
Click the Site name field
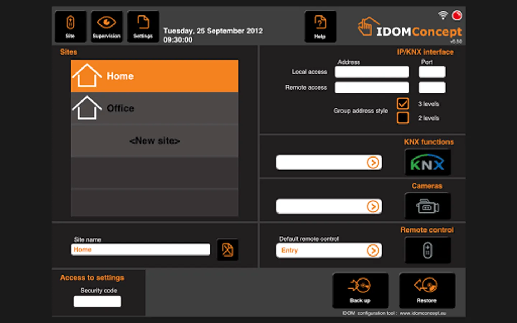(x=140, y=249)
